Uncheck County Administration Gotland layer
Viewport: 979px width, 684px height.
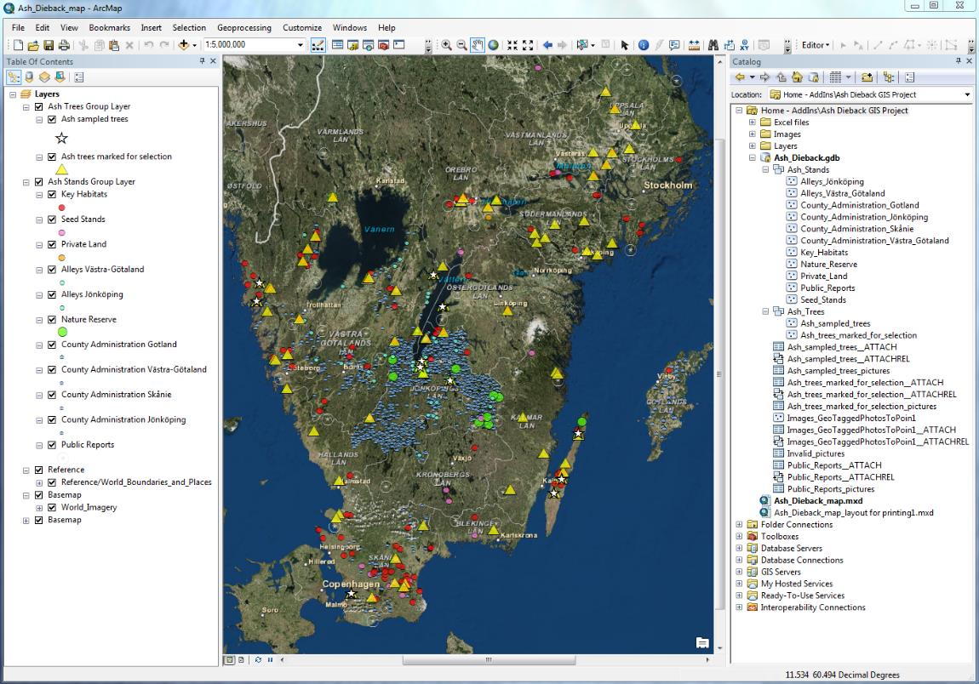tap(52, 345)
